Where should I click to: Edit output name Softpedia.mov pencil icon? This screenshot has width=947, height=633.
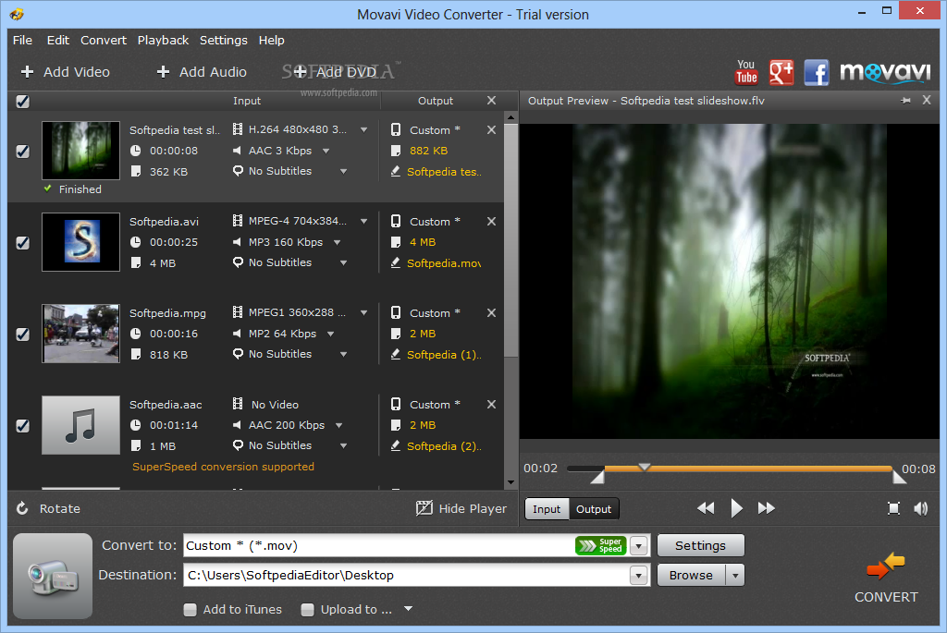click(396, 262)
